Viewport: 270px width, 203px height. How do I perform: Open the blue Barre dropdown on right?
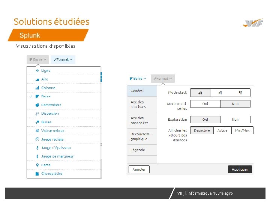click(138, 79)
